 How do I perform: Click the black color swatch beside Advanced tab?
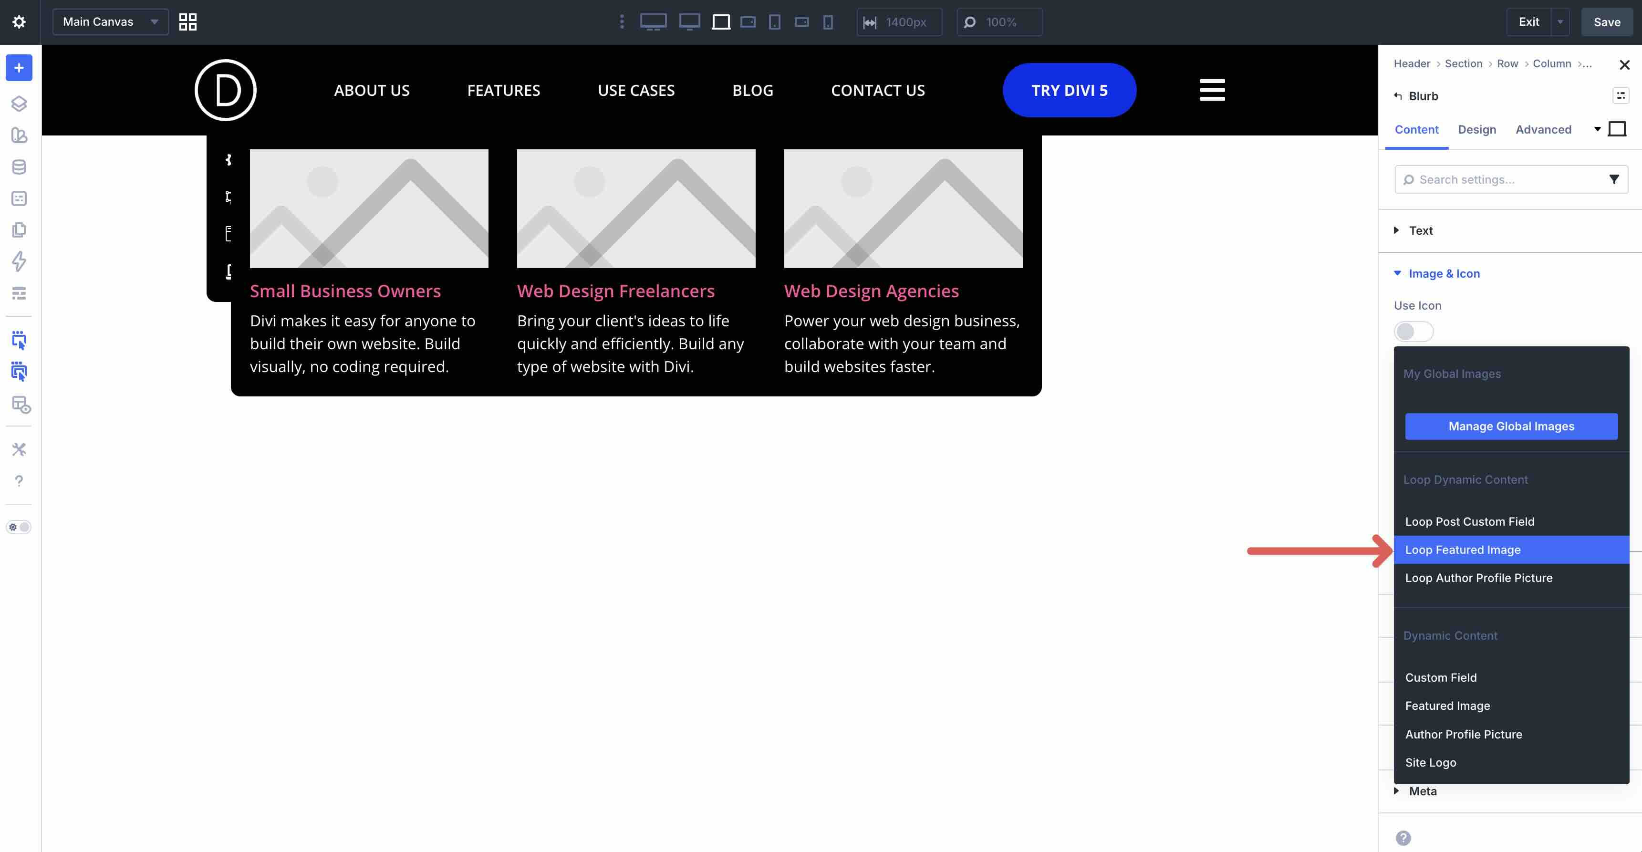(x=1617, y=128)
